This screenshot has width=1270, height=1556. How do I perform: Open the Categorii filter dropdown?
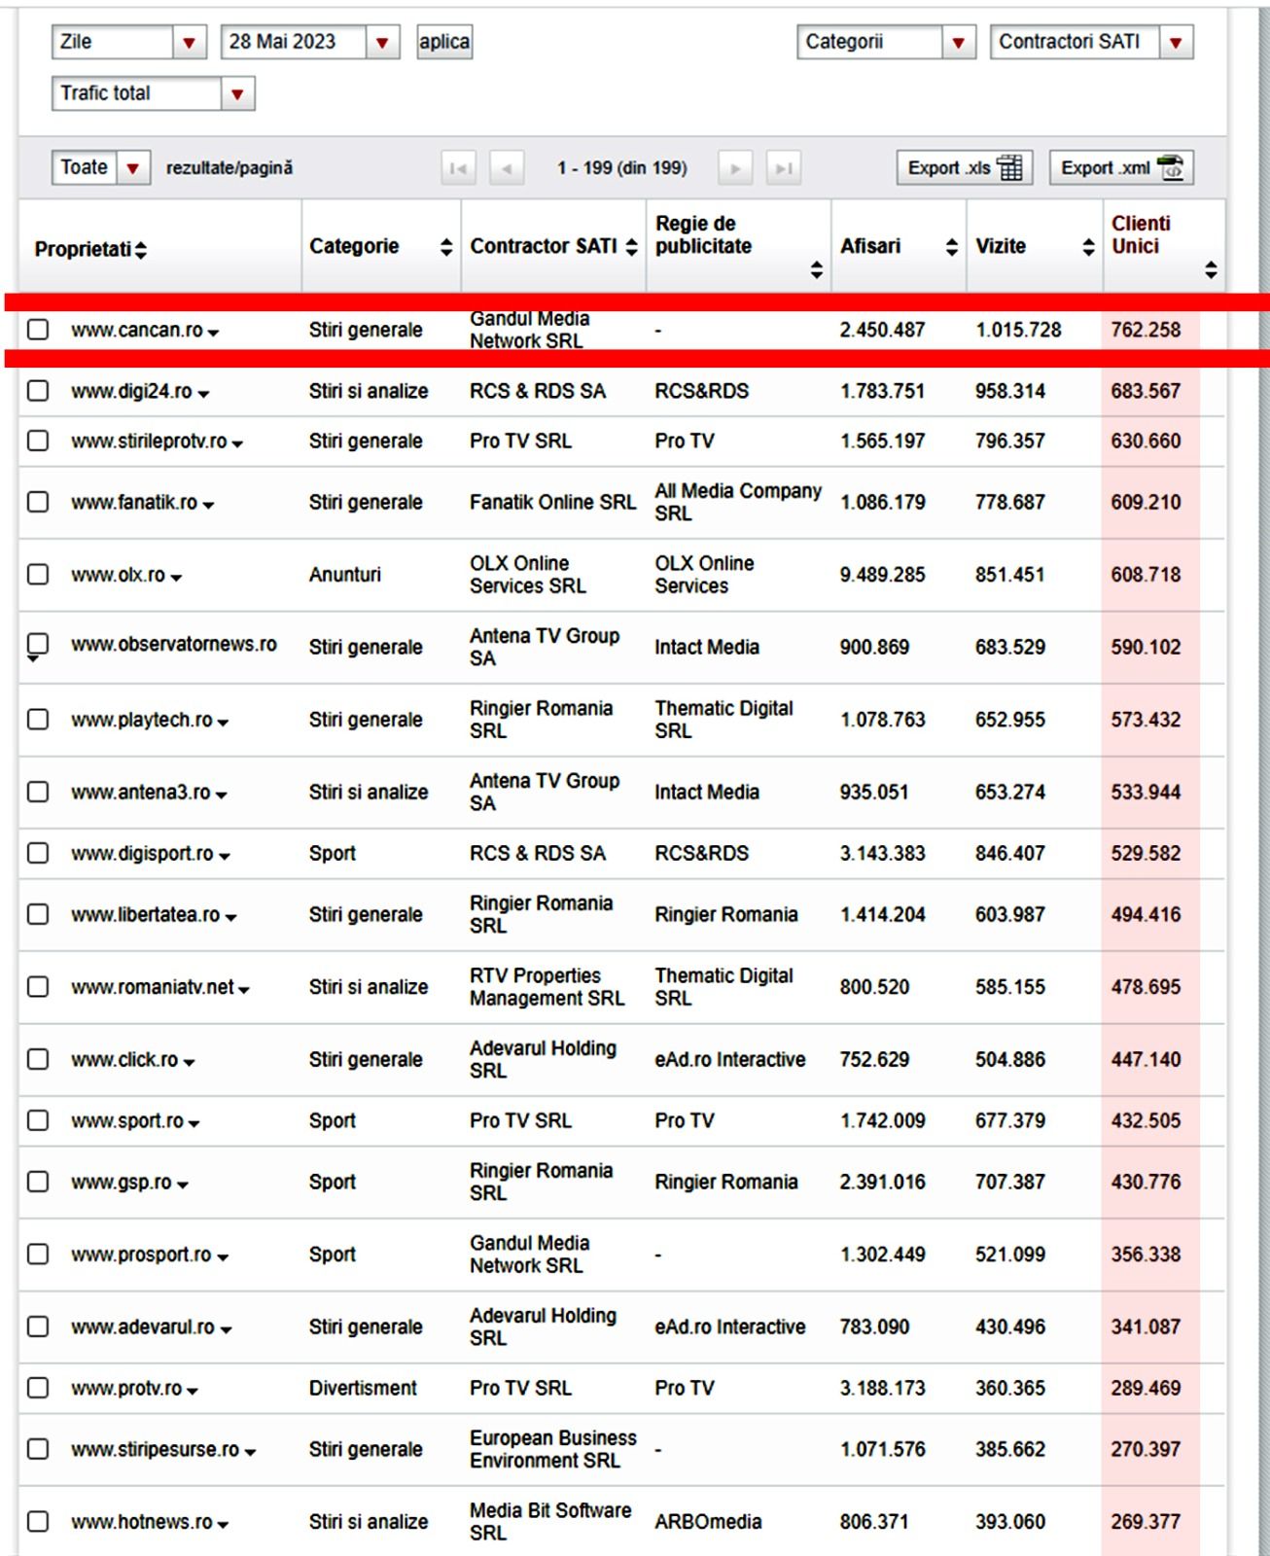point(958,42)
